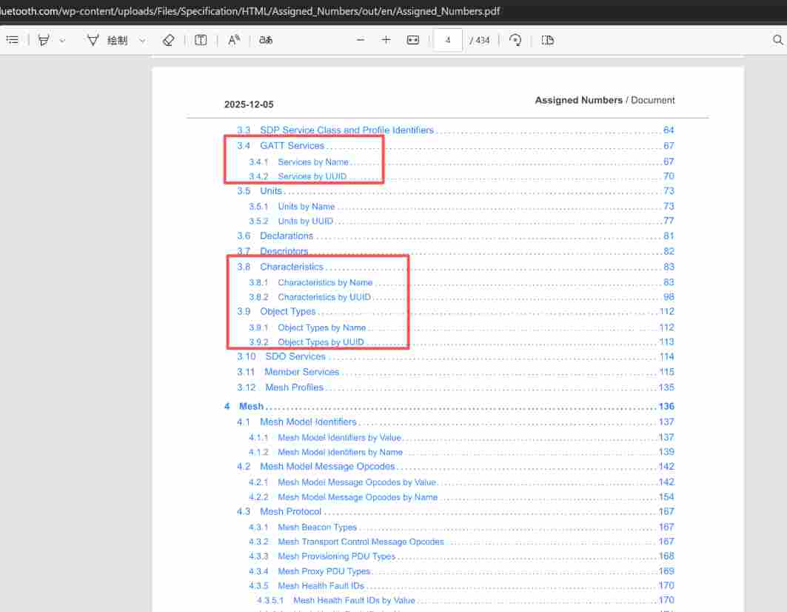
Task: Go to Characteristics by UUID section
Action: 324,297
